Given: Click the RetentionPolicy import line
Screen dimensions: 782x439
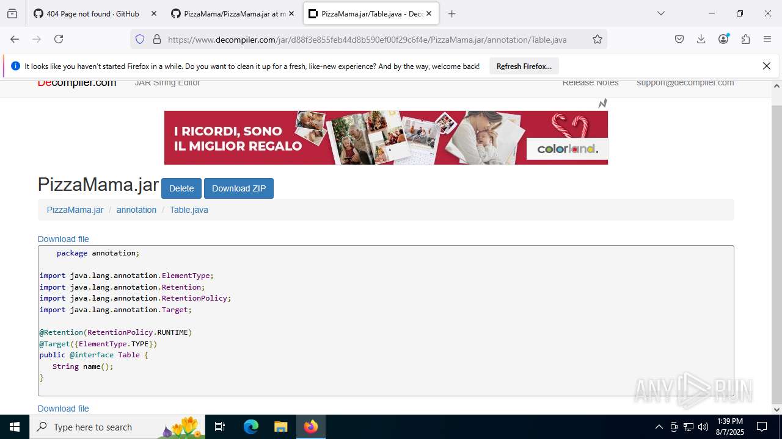Looking at the screenshot, I should click(x=136, y=298).
